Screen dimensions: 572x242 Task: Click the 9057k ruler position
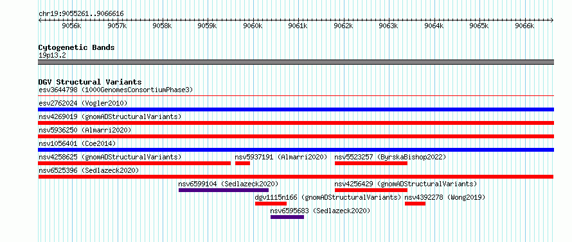tap(117, 26)
